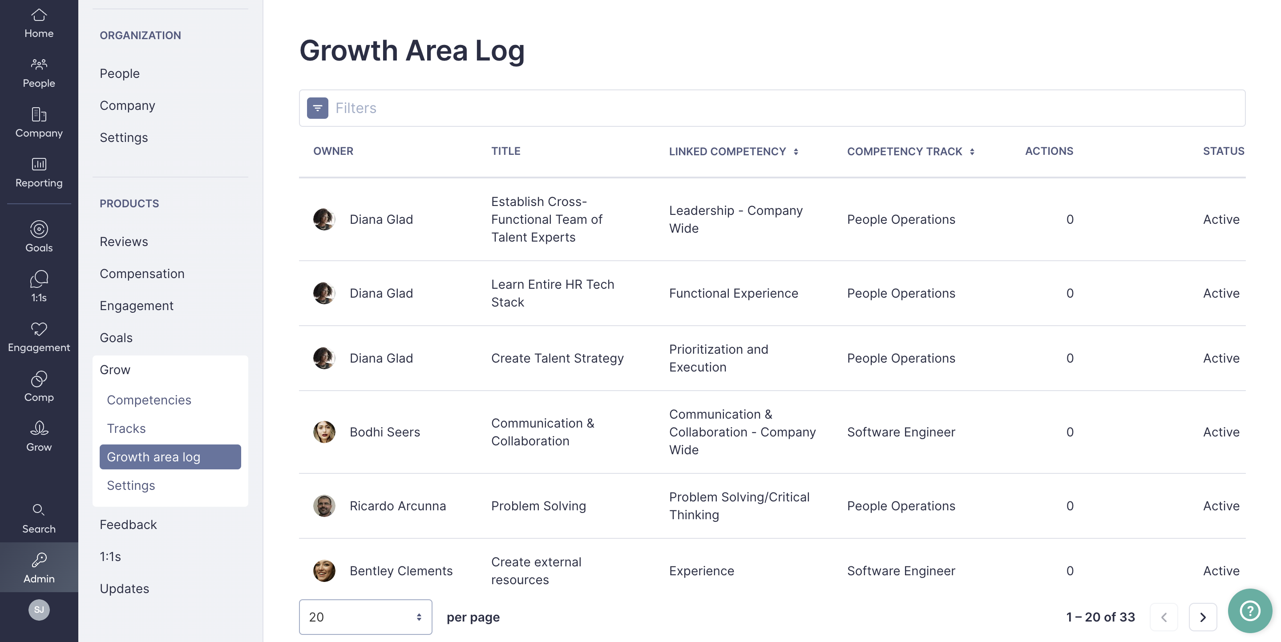Open Bodhi Seers' growth area row
This screenshot has height=642, width=1281.
click(x=772, y=432)
